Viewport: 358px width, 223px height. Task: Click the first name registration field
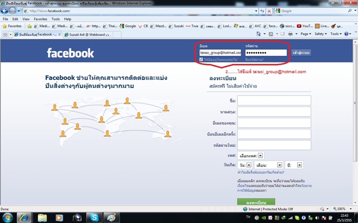274,100
